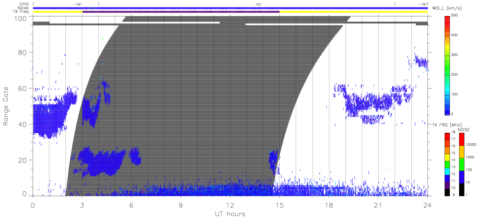Pick the blue swatch in NOISE legend
This screenshot has height=222, width=481.
pos(461,177)
